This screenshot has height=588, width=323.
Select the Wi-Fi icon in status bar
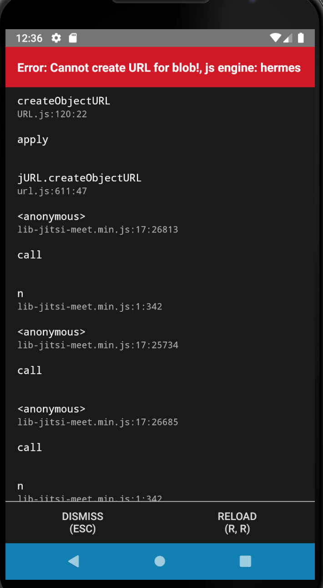point(275,38)
